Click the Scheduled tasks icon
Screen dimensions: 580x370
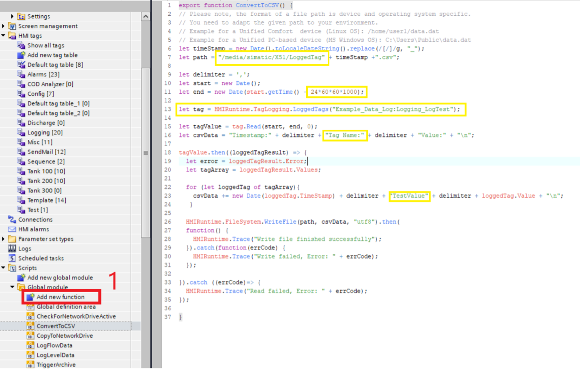[x=12, y=258]
